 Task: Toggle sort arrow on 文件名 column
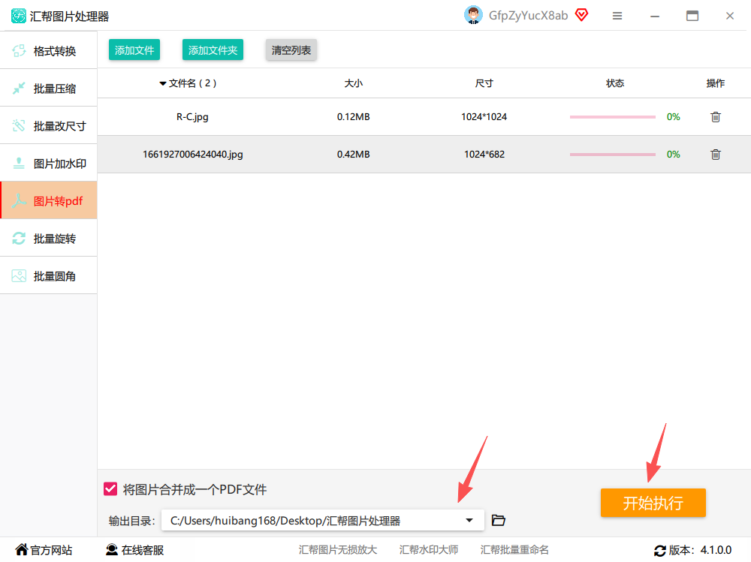(163, 84)
